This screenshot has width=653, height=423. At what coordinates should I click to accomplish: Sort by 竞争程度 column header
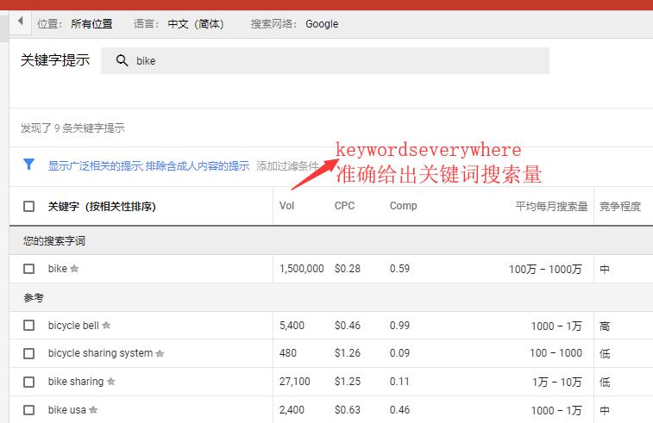pyautogui.click(x=619, y=206)
